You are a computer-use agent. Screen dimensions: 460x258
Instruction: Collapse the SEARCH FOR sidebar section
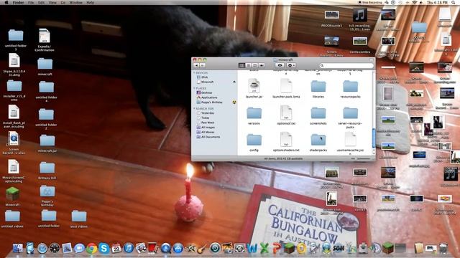tap(194, 108)
